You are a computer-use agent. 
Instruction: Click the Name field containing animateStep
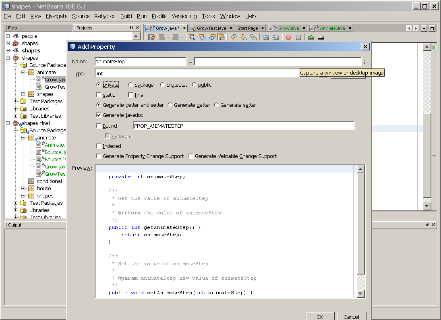[x=140, y=62]
